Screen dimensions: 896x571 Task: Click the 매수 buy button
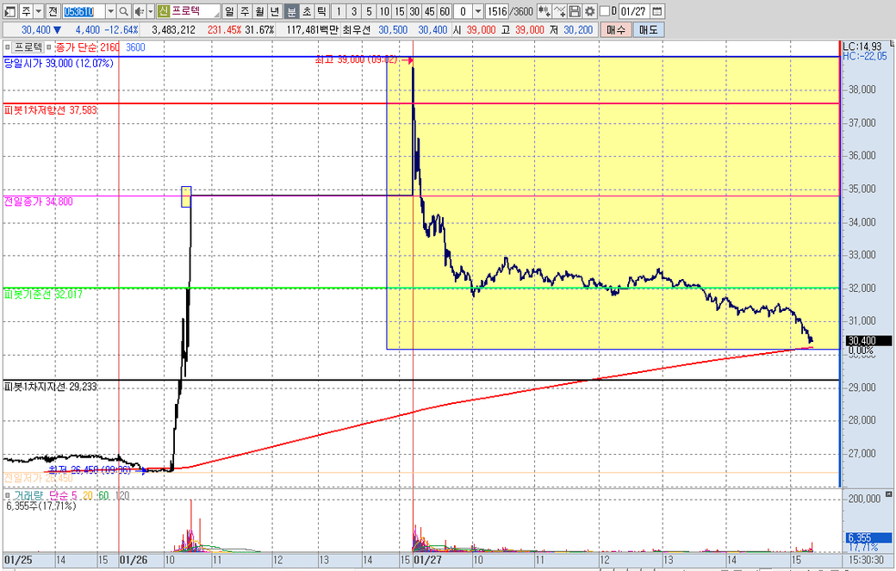click(616, 29)
